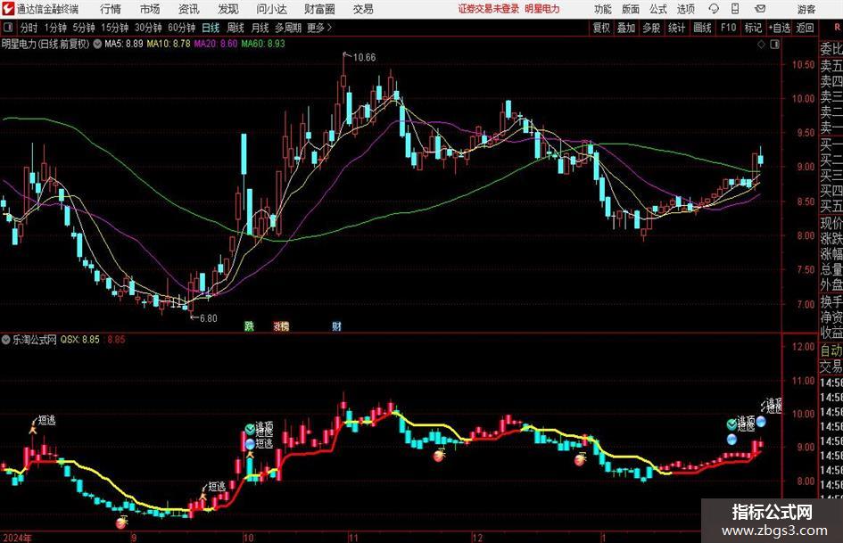
Task: Open the 市场 menu
Action: (x=150, y=9)
